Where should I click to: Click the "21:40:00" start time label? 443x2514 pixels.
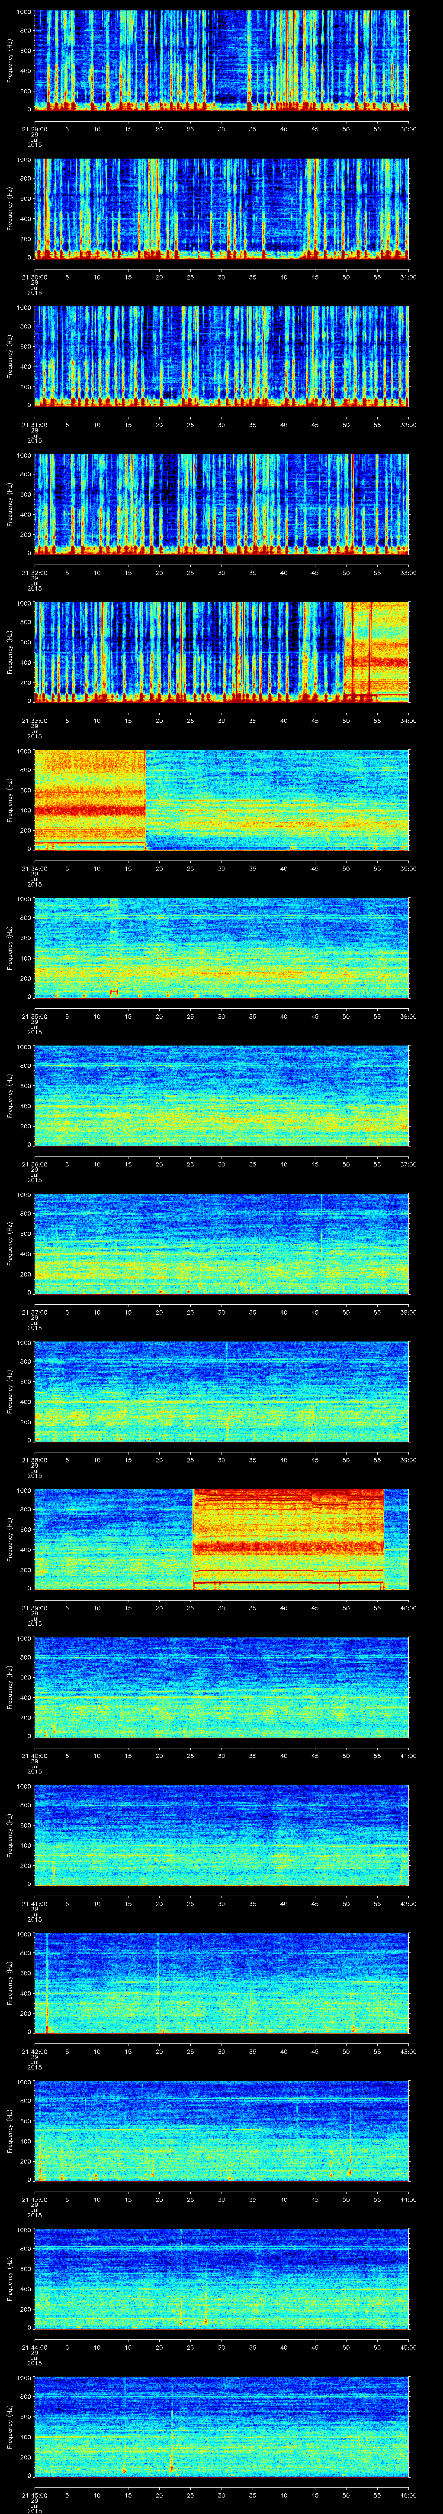(34, 1756)
